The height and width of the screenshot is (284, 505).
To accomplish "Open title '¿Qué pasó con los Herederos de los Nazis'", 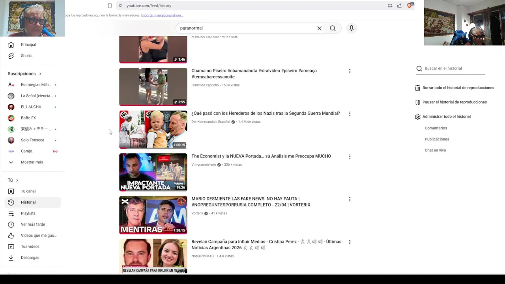I will click(x=266, y=114).
